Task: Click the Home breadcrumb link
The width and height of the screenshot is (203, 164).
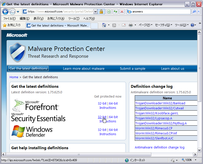Action: [14, 77]
